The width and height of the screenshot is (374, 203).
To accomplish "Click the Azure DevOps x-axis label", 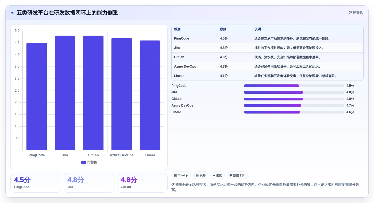I will (122, 155).
